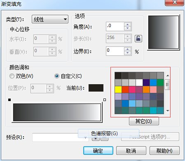This screenshot has width=185, height=161.
Task: Click the 当前(U) black color swatch
Action: (x=96, y=88)
